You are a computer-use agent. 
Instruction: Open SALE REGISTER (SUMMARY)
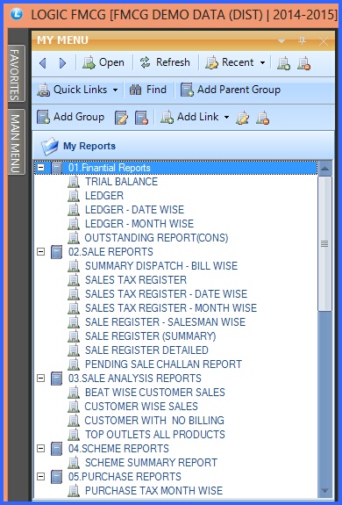click(150, 335)
